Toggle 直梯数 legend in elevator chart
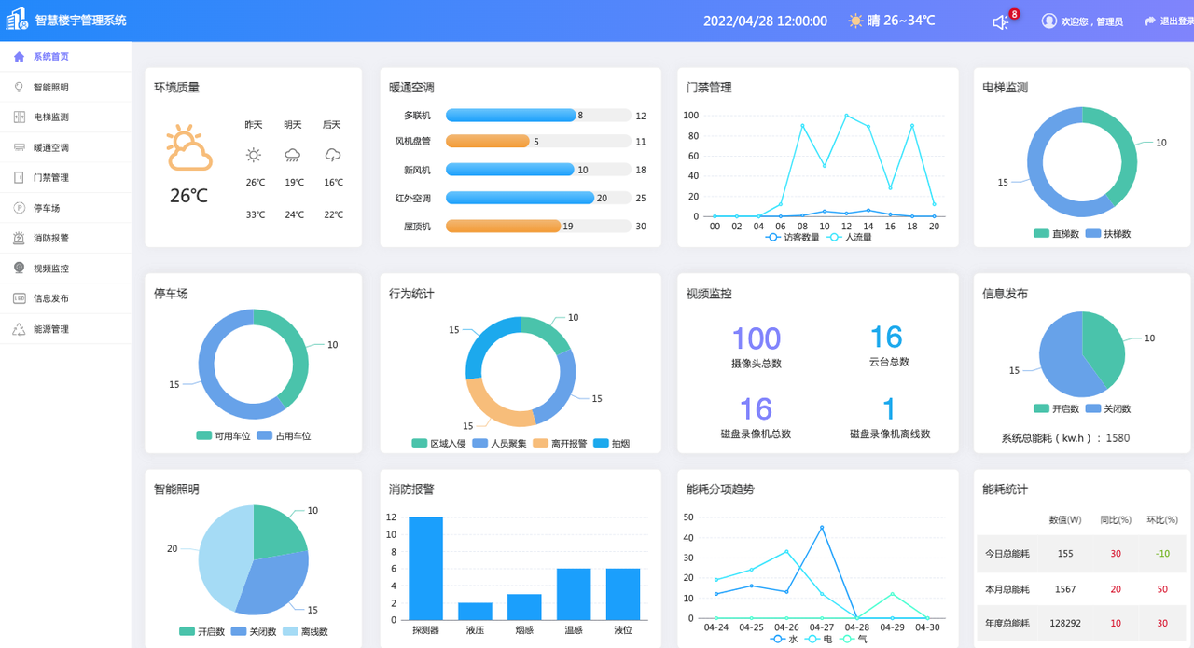This screenshot has height=648, width=1194. pyautogui.click(x=1056, y=234)
